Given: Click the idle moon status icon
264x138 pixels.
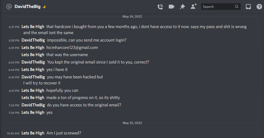Looking at the screenshot, I should (x=44, y=7).
